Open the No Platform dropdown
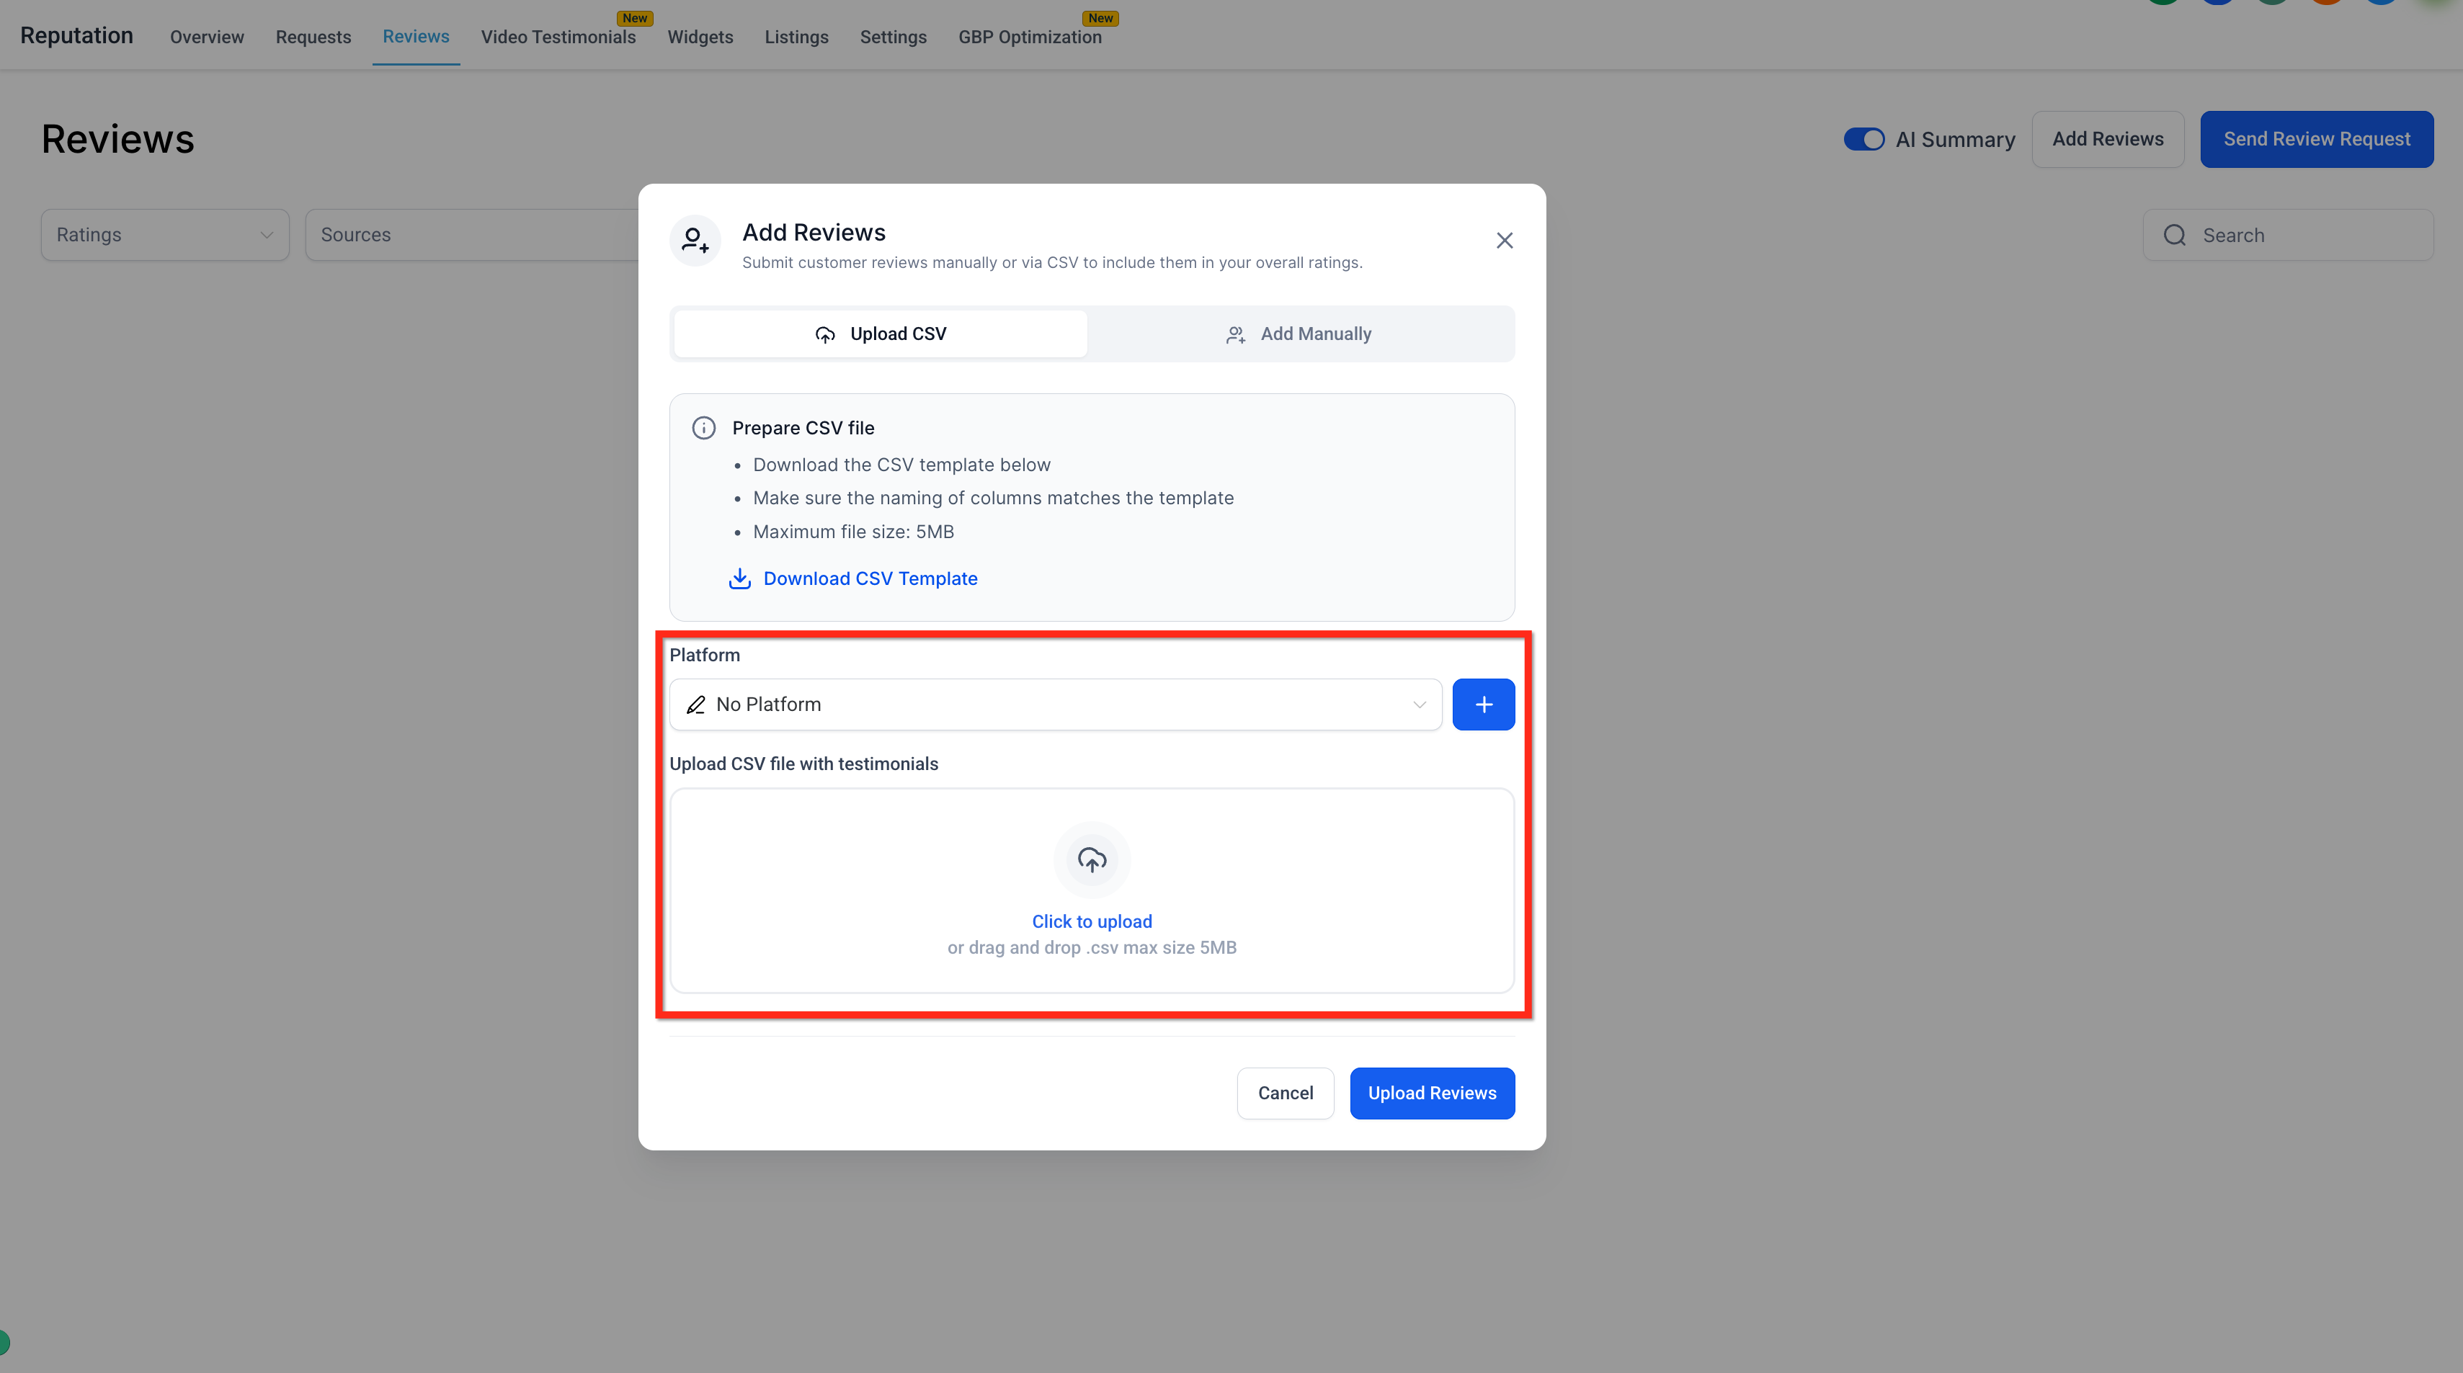The image size is (2463, 1373). [1055, 705]
